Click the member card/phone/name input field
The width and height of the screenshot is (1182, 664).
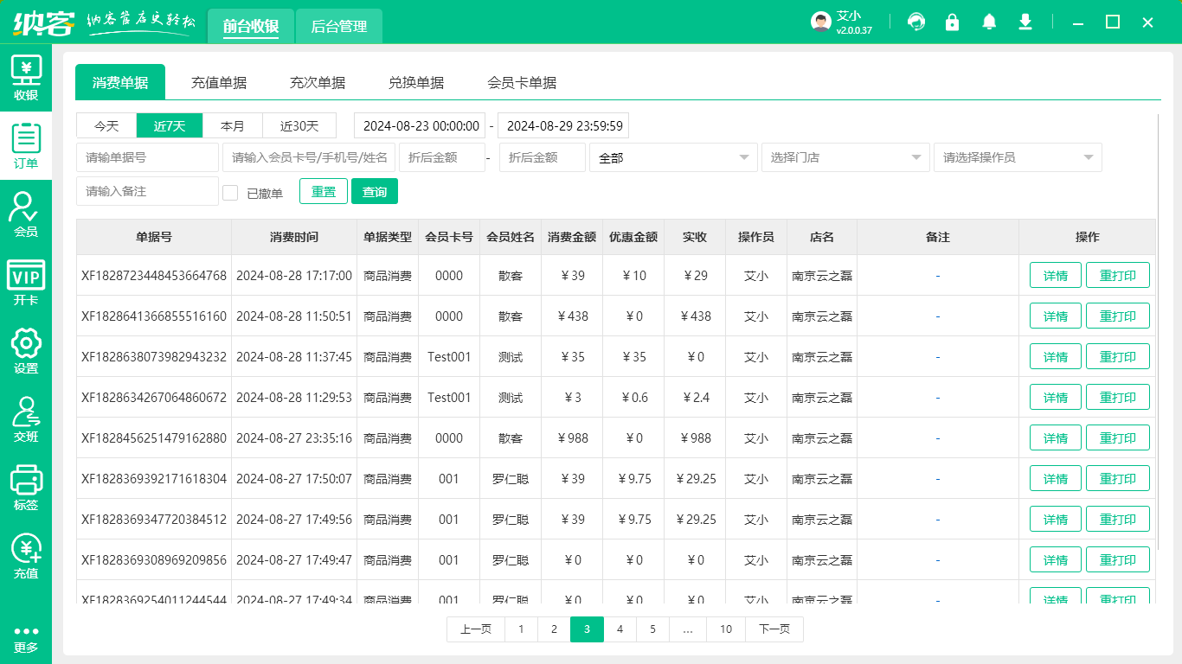[x=309, y=157]
